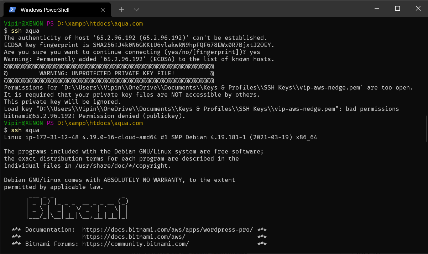Click the 'Linux ip-172-31-12-48' kernel line

click(161, 137)
